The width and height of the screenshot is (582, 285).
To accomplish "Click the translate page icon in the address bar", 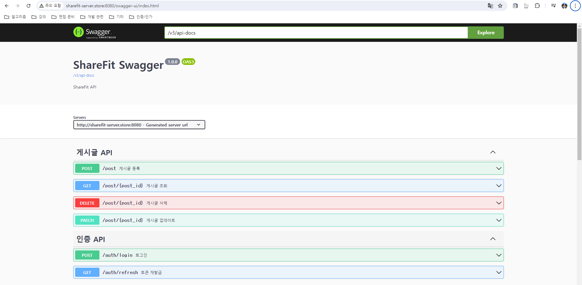I will pyautogui.click(x=490, y=6).
